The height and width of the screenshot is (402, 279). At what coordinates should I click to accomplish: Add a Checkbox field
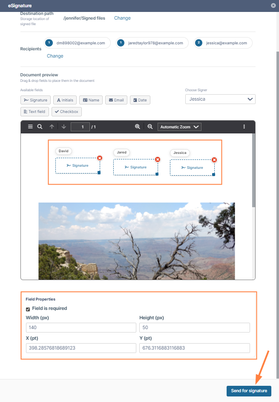click(66, 112)
